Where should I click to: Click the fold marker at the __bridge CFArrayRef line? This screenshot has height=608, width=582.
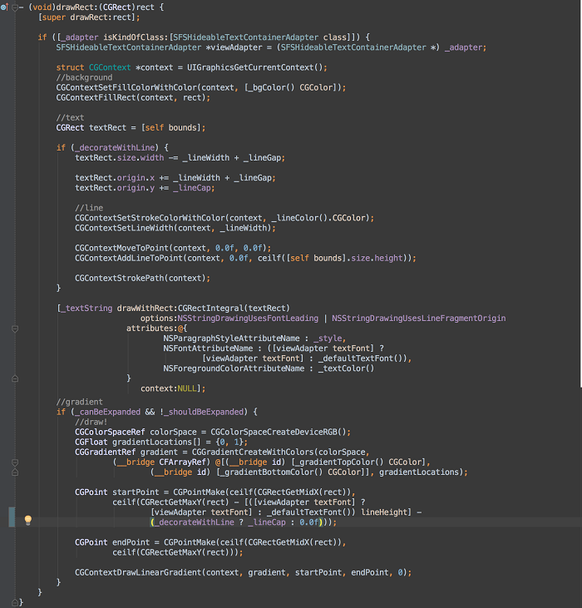[14, 462]
